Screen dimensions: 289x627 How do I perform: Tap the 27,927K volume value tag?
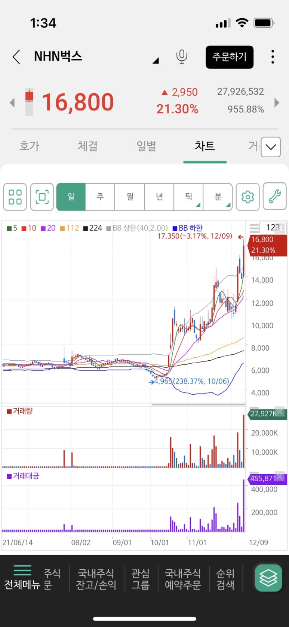point(267,414)
